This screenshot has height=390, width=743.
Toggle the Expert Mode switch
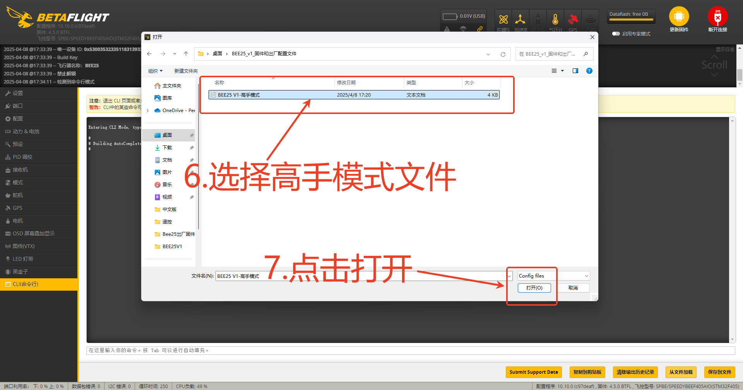point(616,34)
